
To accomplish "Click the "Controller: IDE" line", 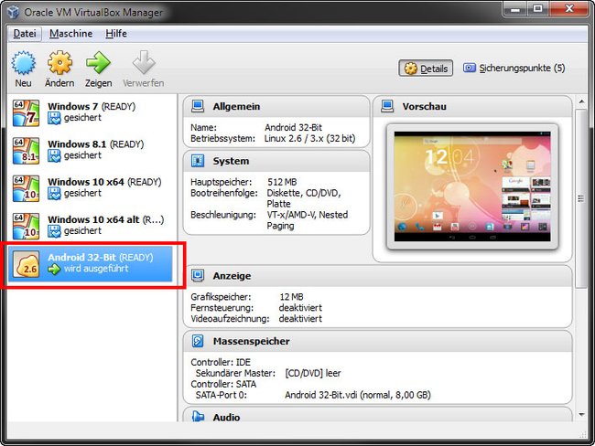I will (221, 362).
